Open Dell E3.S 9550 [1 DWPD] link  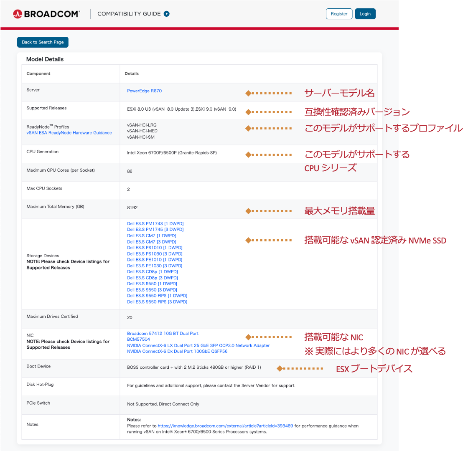[152, 284]
